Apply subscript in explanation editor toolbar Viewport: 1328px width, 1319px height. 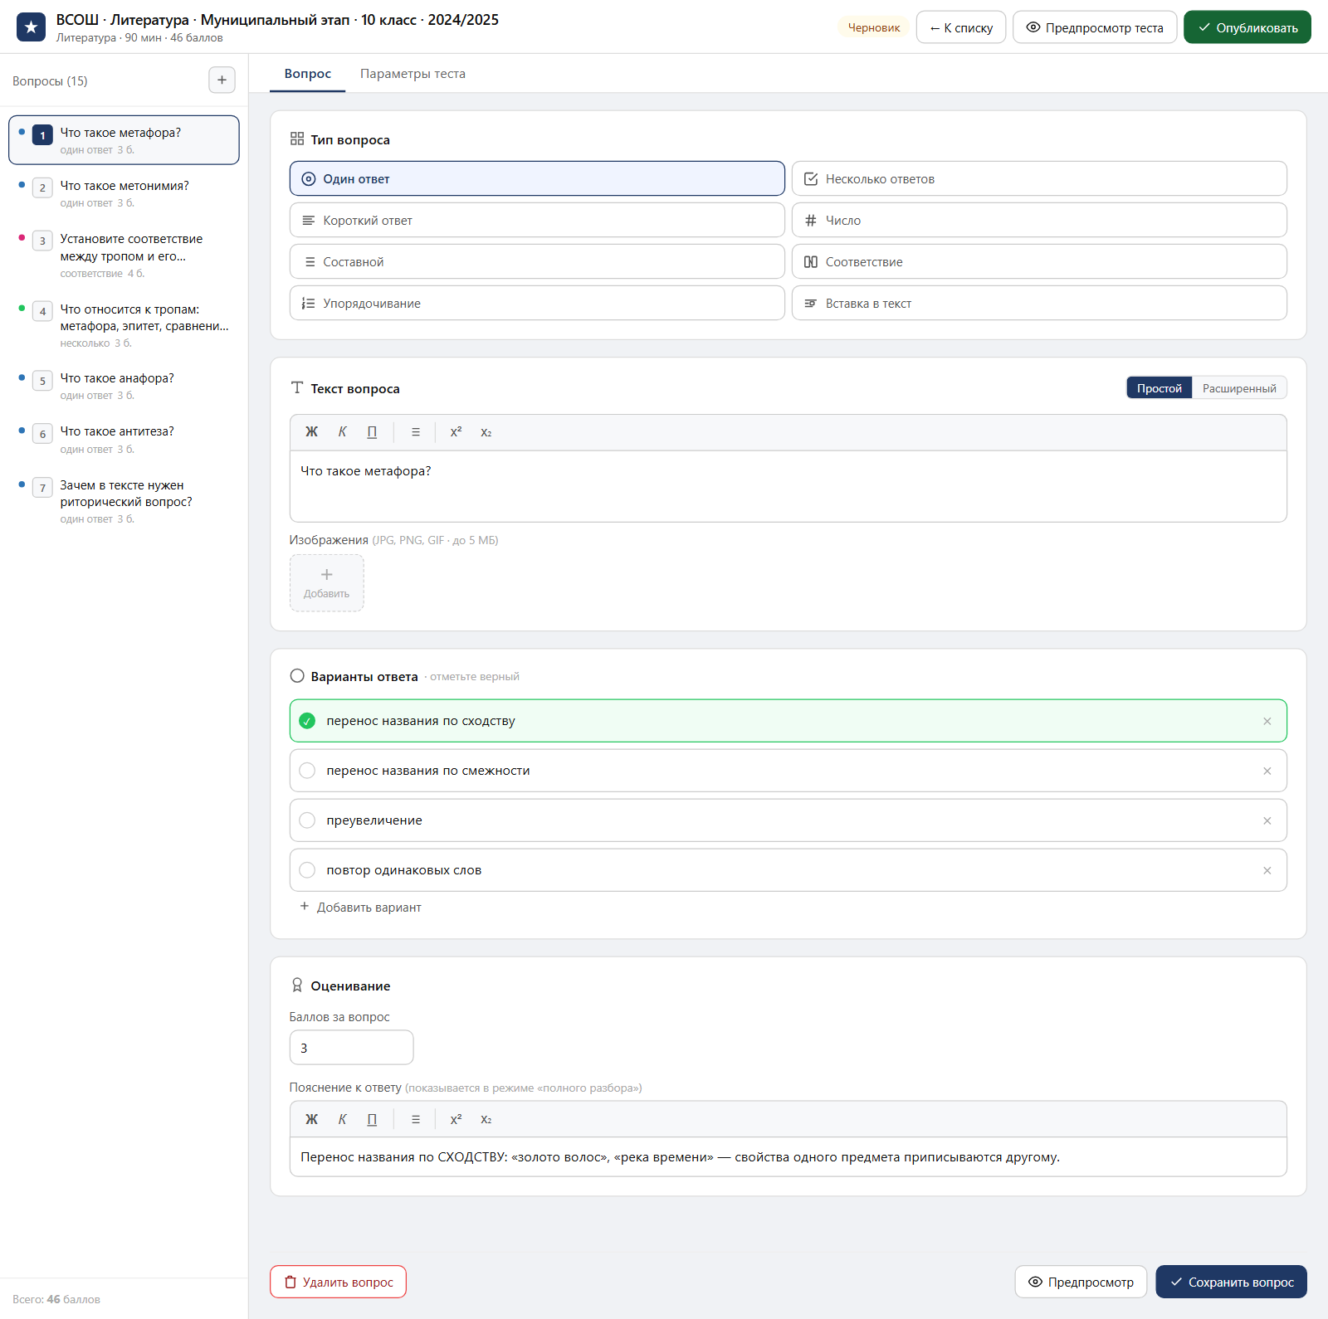[x=486, y=1119]
